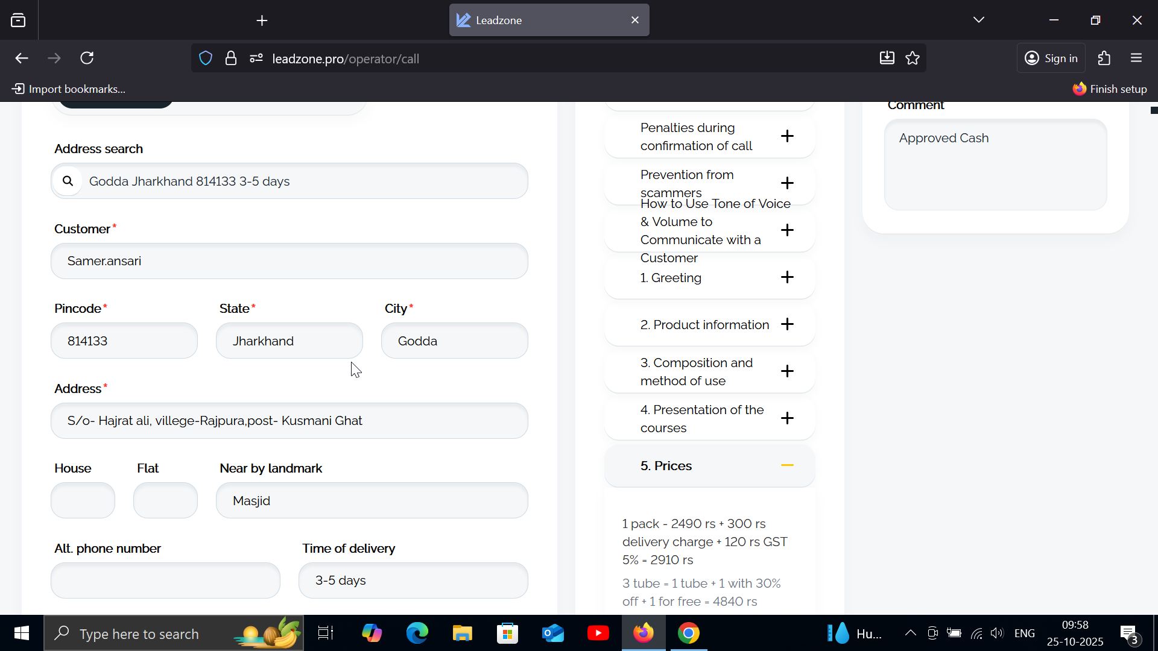Click the install app icon in the address bar
Viewport: 1158px width, 651px height.
887,58
